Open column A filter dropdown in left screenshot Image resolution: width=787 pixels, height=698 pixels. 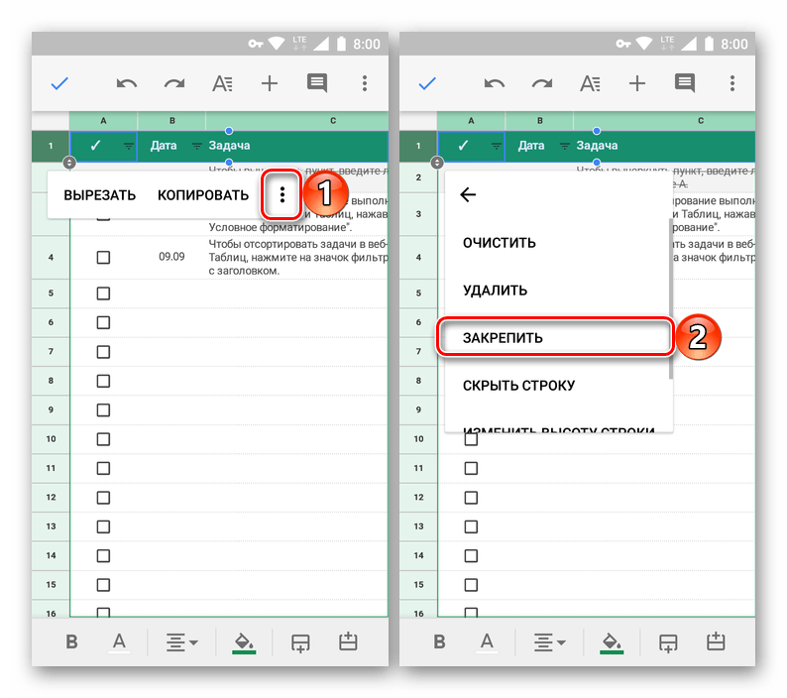(x=129, y=146)
